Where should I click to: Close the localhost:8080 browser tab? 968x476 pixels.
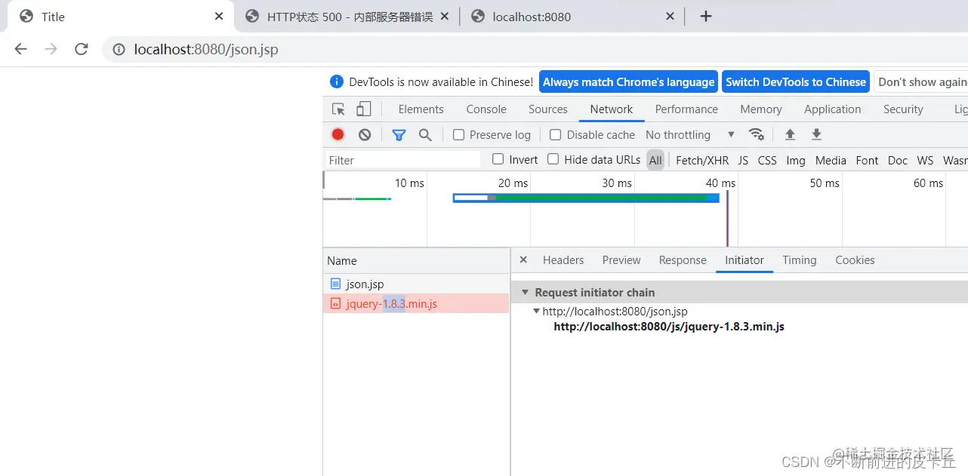pos(671,16)
